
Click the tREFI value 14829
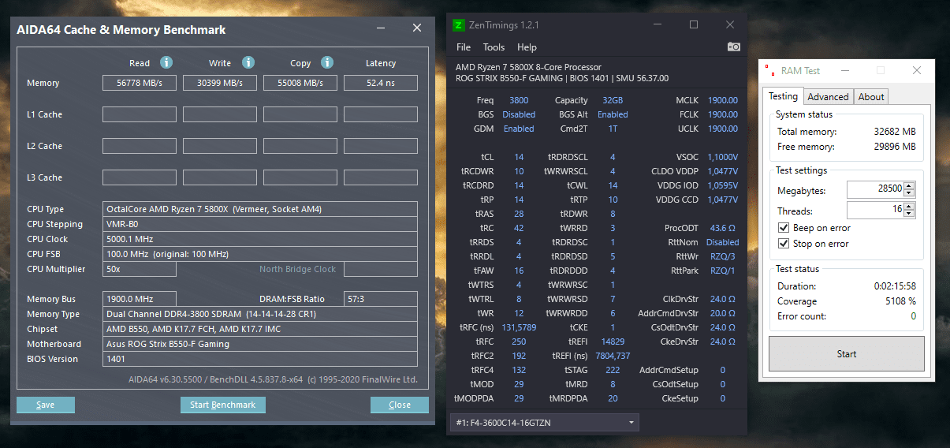(613, 342)
